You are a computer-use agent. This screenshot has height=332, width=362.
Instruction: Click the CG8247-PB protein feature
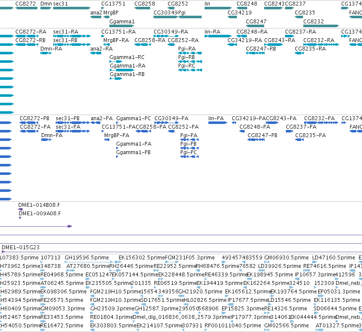tap(256, 140)
